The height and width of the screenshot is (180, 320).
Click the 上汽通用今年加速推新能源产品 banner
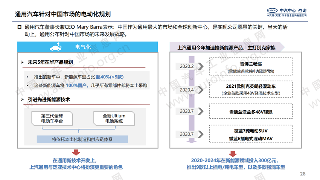(x=227, y=47)
